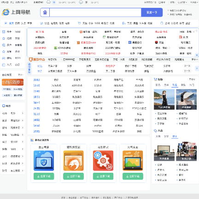Screen dimensions: 199x199
Task: Click the orange leopard browser software icon
Action: pyautogui.click(x=73, y=161)
